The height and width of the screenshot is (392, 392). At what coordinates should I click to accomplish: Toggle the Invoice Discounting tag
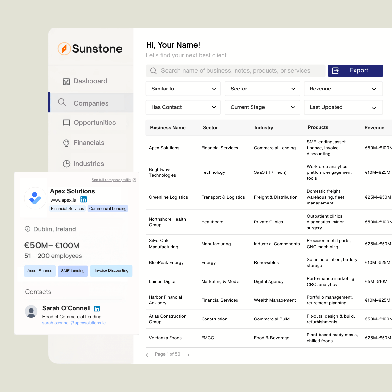click(x=111, y=271)
